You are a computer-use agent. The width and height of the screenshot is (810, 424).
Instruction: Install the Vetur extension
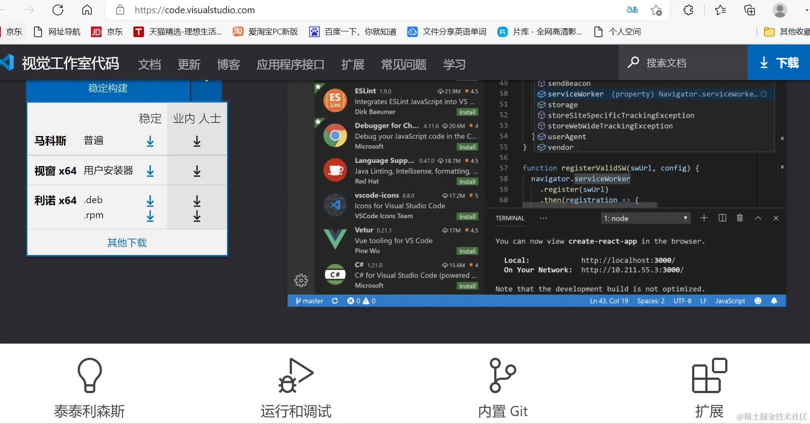pyautogui.click(x=467, y=251)
